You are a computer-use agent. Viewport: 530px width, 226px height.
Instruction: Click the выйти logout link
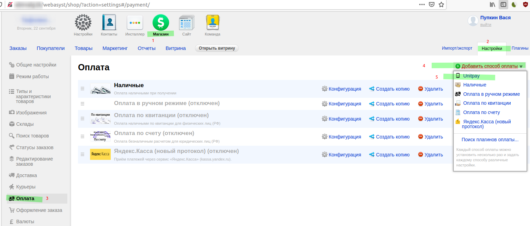coord(486,24)
